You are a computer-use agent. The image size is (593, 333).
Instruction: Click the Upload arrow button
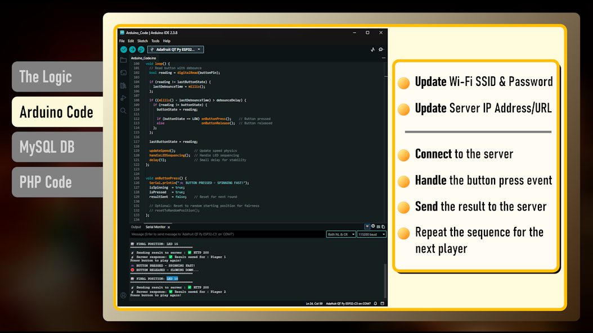[x=132, y=49]
